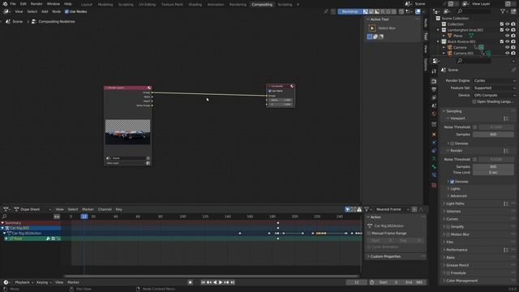Click the outliner display mode icon

447,11
